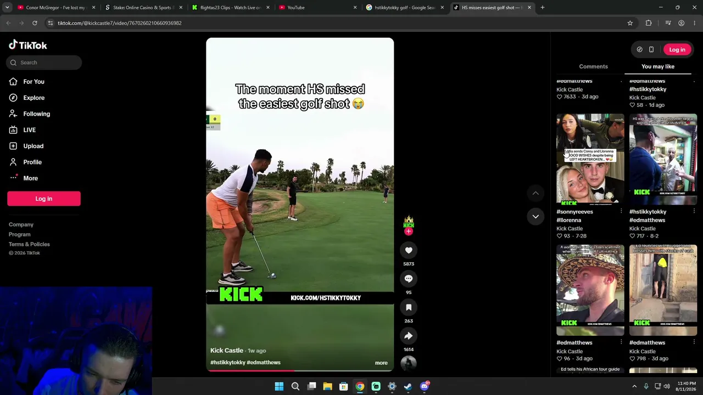Like the golf video with the heart icon
703x395 pixels.
coord(409,250)
